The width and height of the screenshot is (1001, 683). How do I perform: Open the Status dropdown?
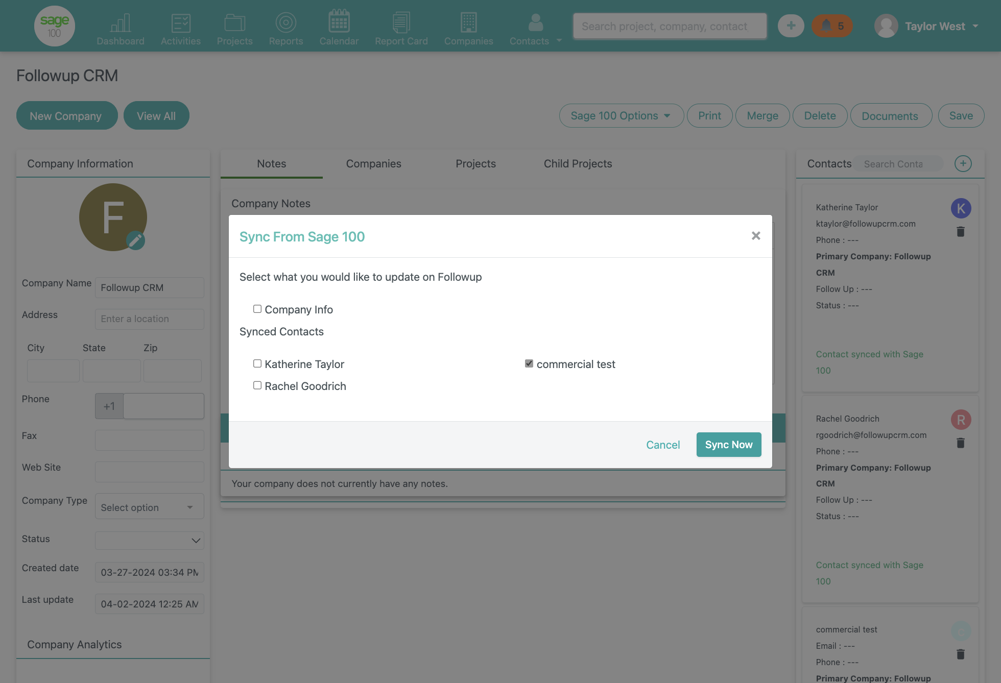point(150,540)
